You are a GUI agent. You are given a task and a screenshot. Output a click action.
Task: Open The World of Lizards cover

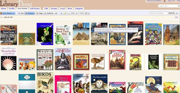[x=153, y=62]
